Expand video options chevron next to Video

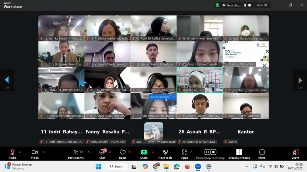coord(43,152)
